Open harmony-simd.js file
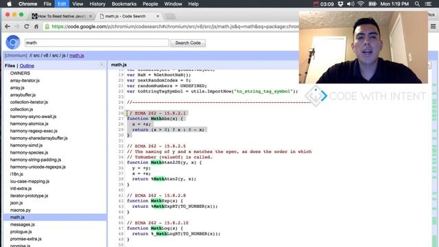Screen dimensions: 439x247 click(26, 145)
